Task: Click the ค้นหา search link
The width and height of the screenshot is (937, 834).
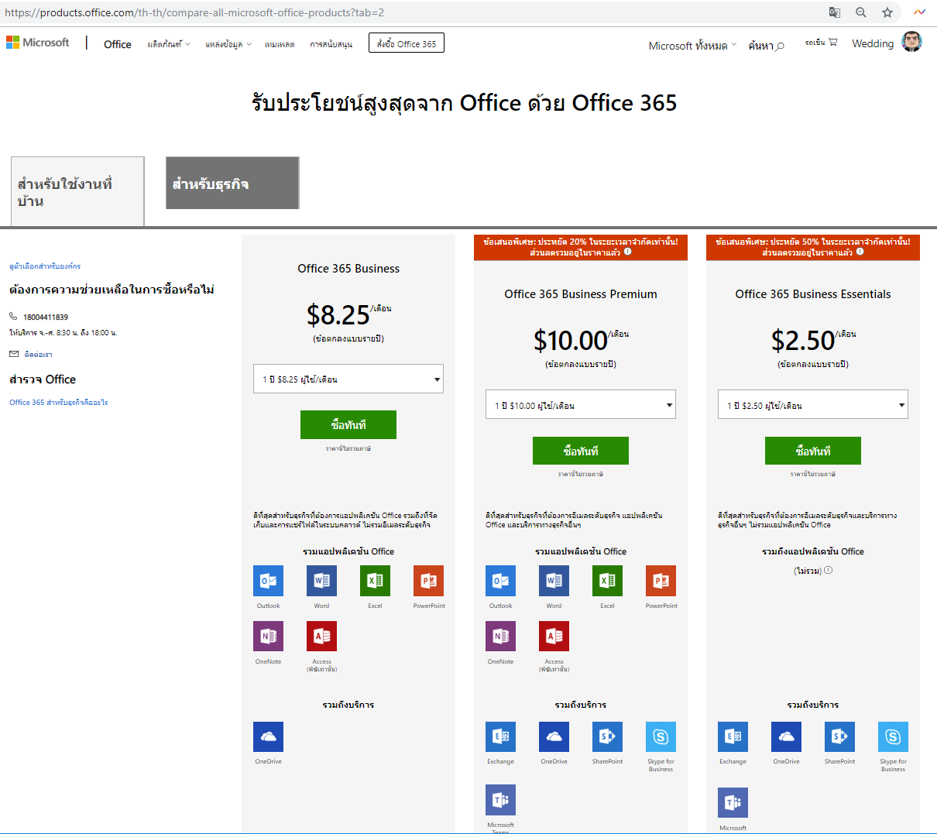Action: pos(767,46)
